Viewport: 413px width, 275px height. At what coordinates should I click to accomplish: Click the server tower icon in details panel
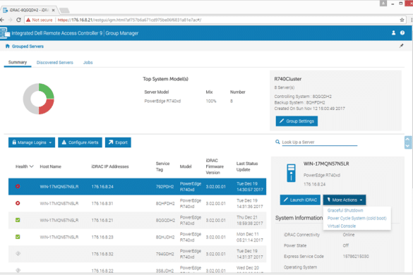[291, 173]
